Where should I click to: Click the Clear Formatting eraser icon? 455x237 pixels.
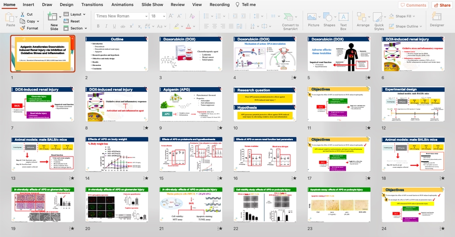pos(192,16)
